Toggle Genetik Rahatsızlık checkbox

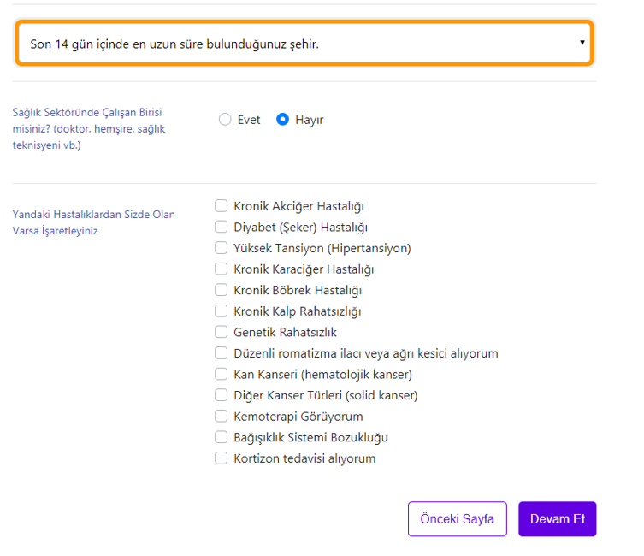(222, 332)
